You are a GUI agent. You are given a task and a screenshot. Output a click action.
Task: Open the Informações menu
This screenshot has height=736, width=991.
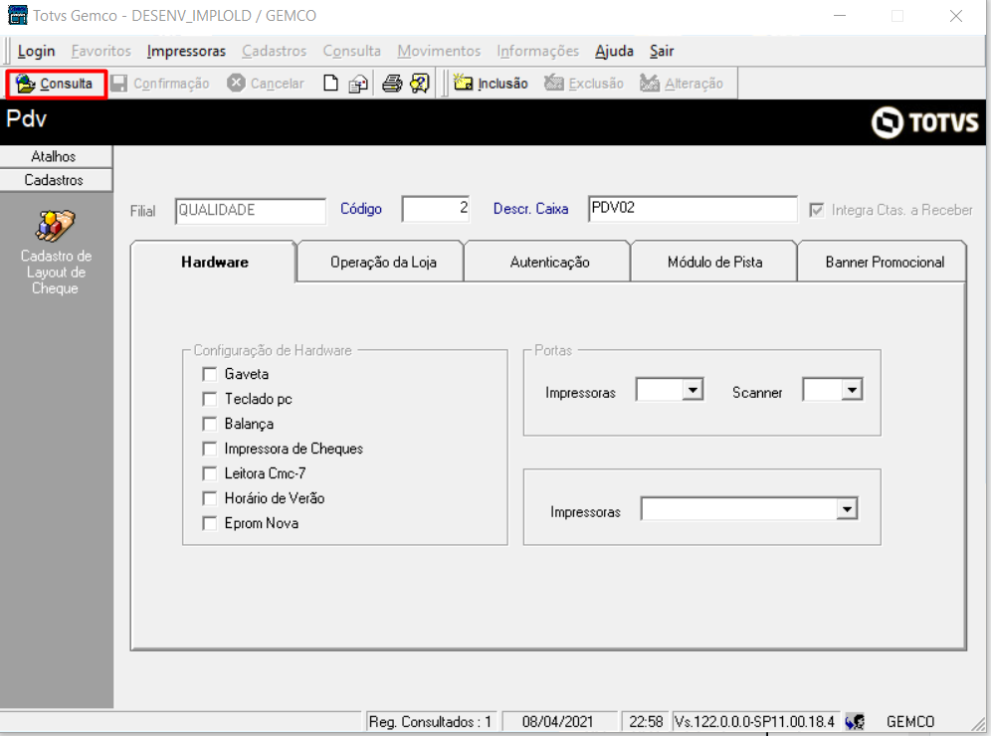[x=537, y=51]
